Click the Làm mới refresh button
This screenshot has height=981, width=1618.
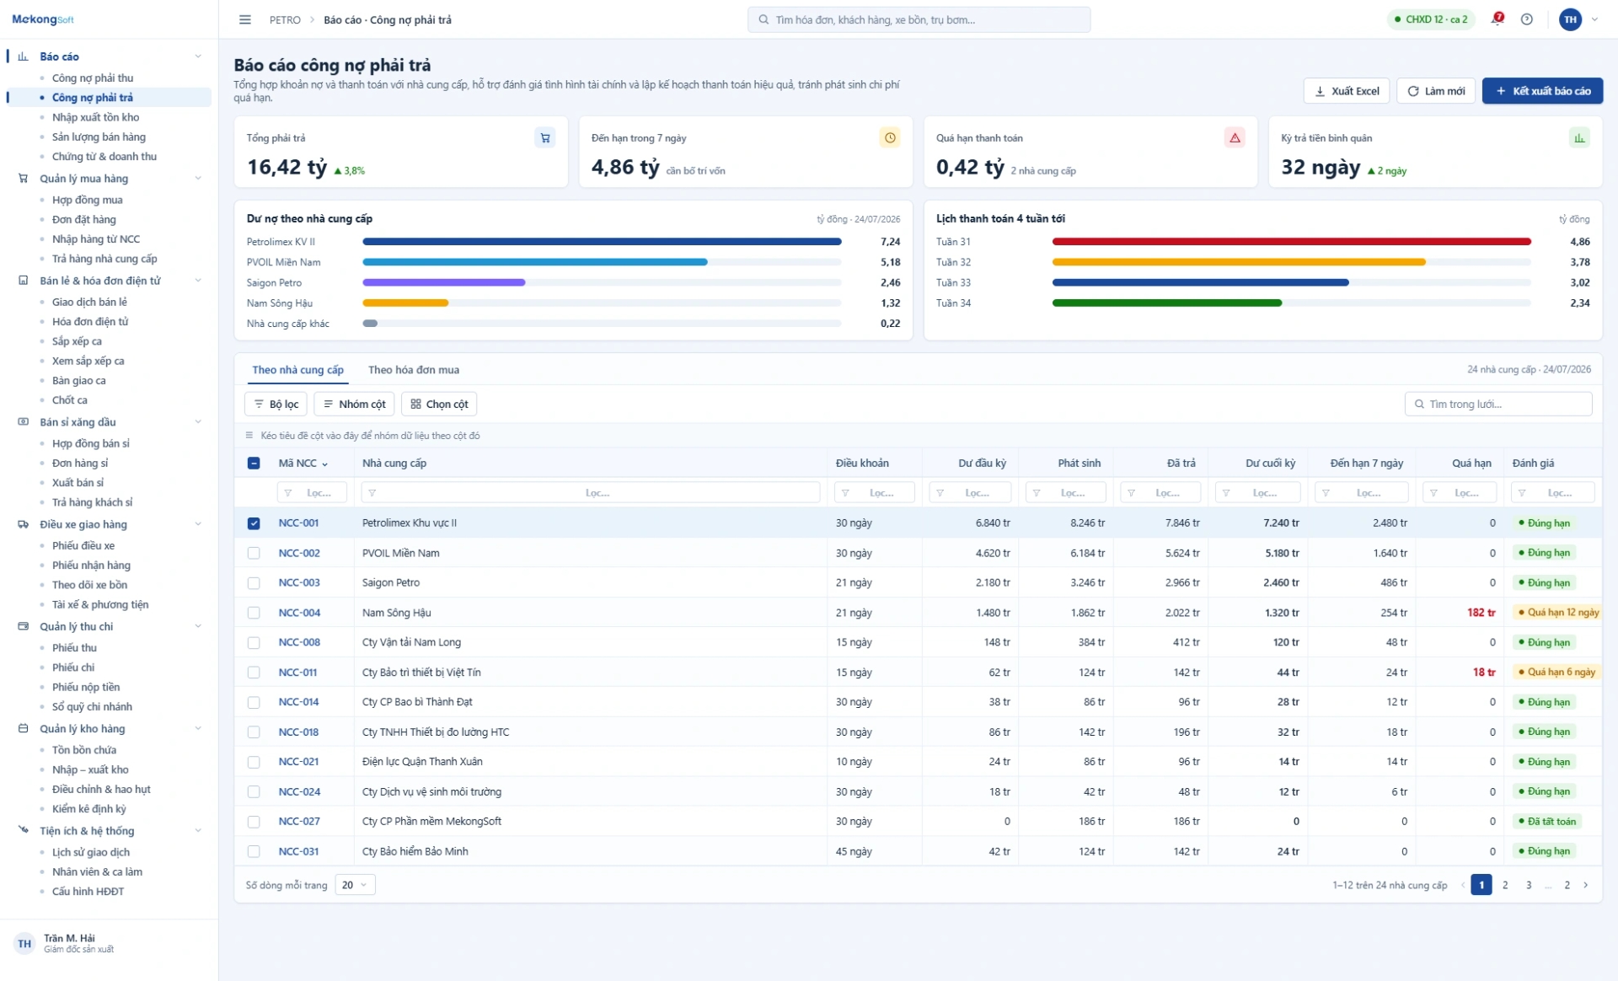click(1436, 91)
